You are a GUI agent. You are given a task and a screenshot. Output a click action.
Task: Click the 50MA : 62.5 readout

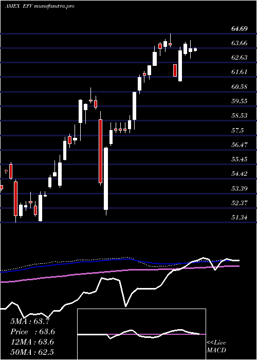tap(32, 352)
